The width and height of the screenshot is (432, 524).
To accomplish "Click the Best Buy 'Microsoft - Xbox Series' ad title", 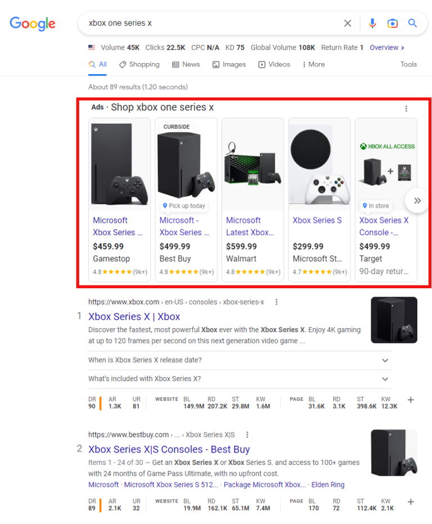I will click(184, 226).
